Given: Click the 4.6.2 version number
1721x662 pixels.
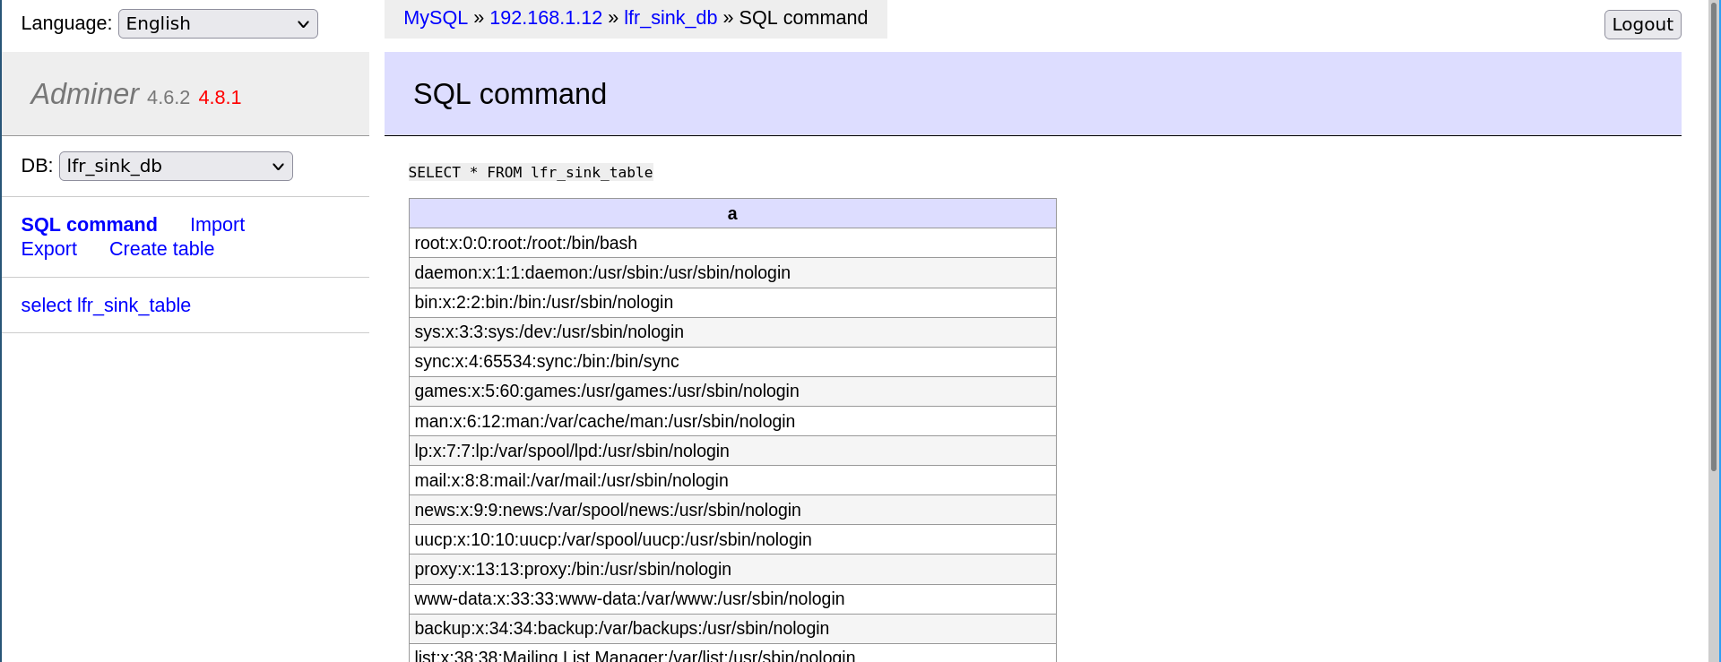Looking at the screenshot, I should point(169,98).
